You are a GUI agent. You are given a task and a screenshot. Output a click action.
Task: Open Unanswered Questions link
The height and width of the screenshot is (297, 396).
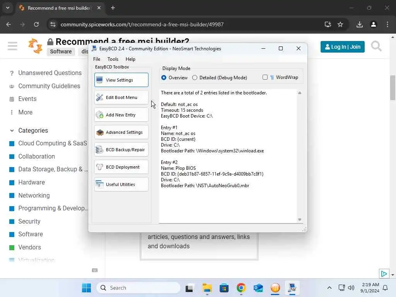pos(50,73)
